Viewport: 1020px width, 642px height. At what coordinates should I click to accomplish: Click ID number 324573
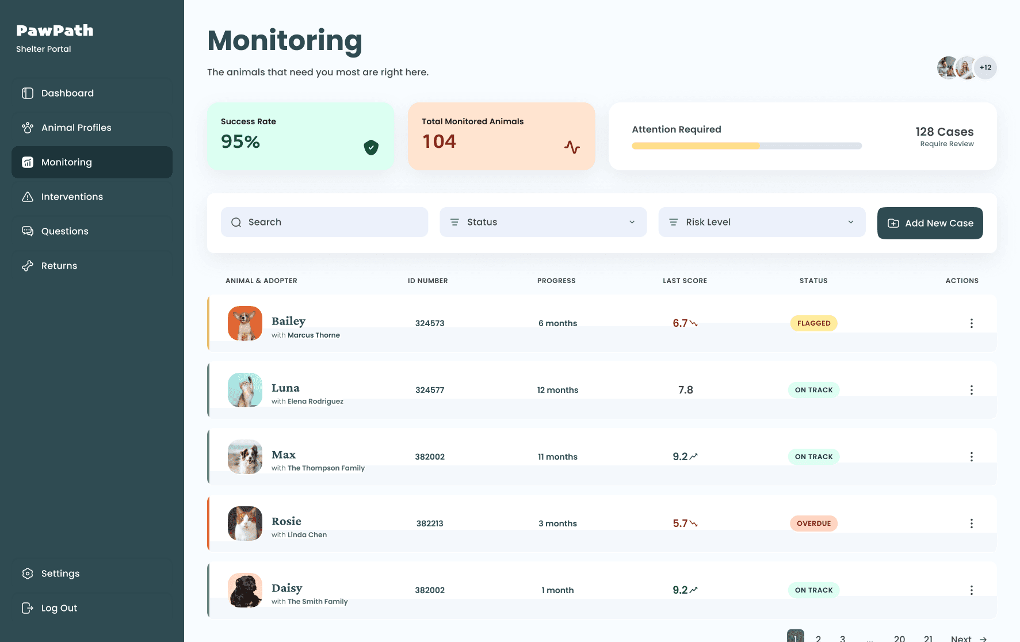(x=430, y=323)
